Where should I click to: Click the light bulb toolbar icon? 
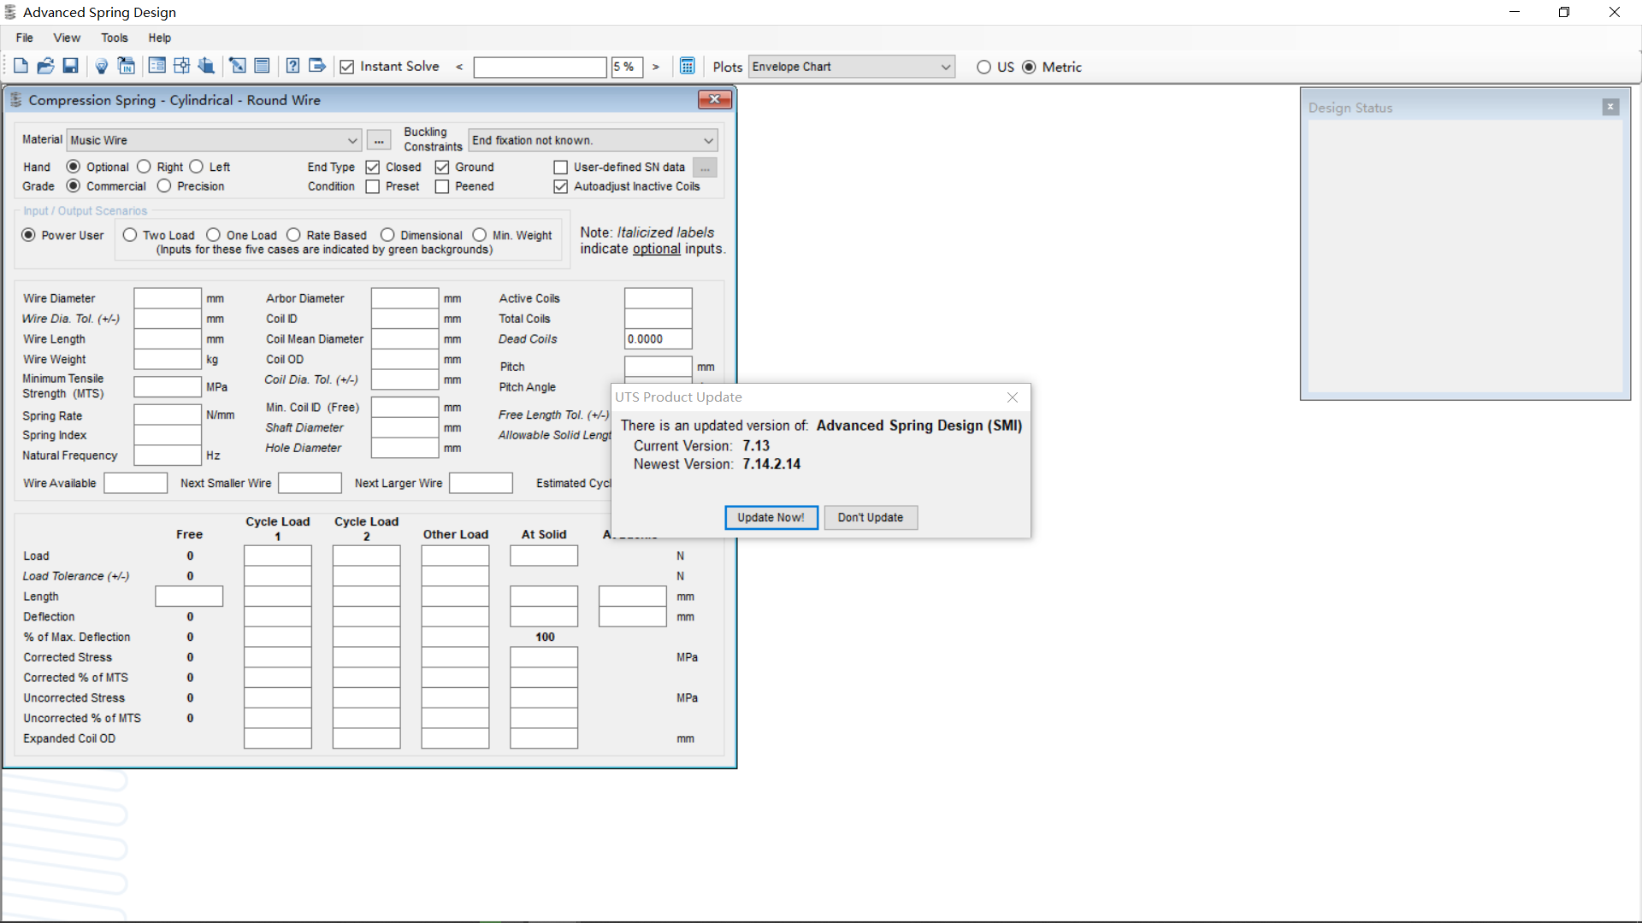click(101, 66)
